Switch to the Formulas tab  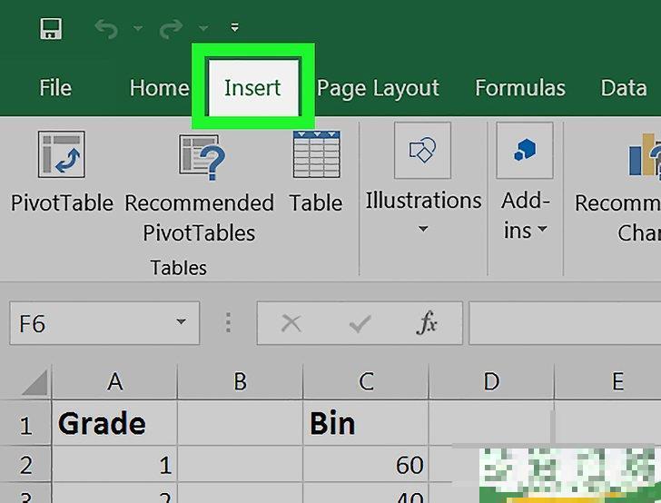[x=519, y=88]
